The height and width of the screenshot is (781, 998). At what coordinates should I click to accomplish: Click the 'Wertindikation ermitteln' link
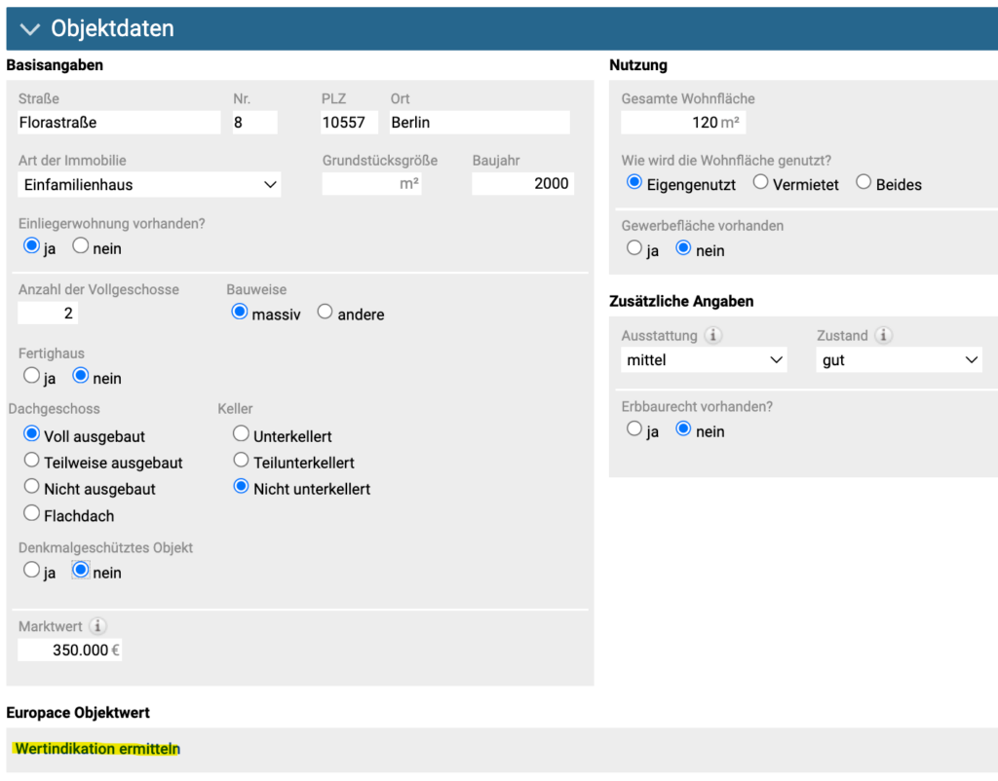coord(97,749)
